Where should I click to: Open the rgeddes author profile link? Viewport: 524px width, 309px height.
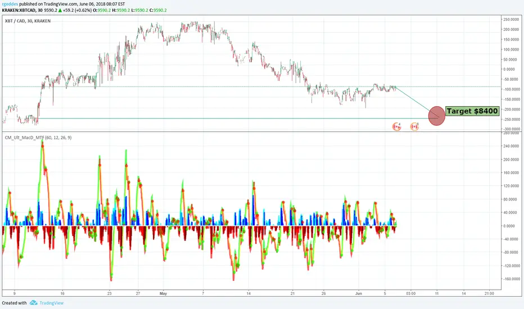[x=10, y=4]
